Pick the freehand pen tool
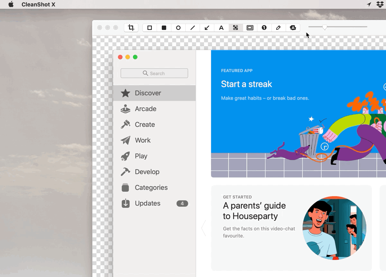386x277 pixels. pos(278,28)
